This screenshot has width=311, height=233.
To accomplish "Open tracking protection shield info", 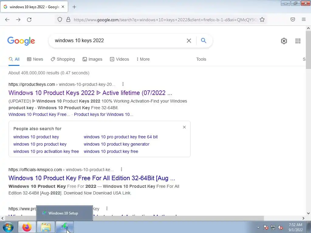I will [x=60, y=20].
